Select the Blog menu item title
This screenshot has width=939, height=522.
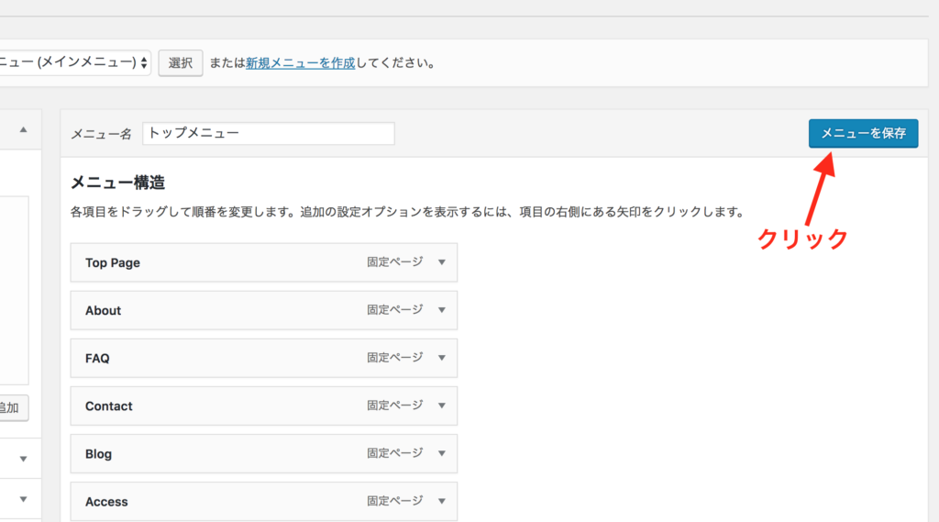coord(98,453)
